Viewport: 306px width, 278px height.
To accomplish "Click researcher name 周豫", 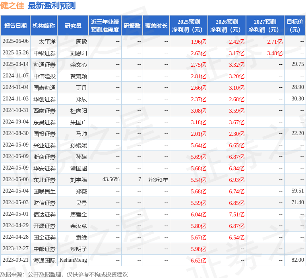I will (x=81, y=42).
